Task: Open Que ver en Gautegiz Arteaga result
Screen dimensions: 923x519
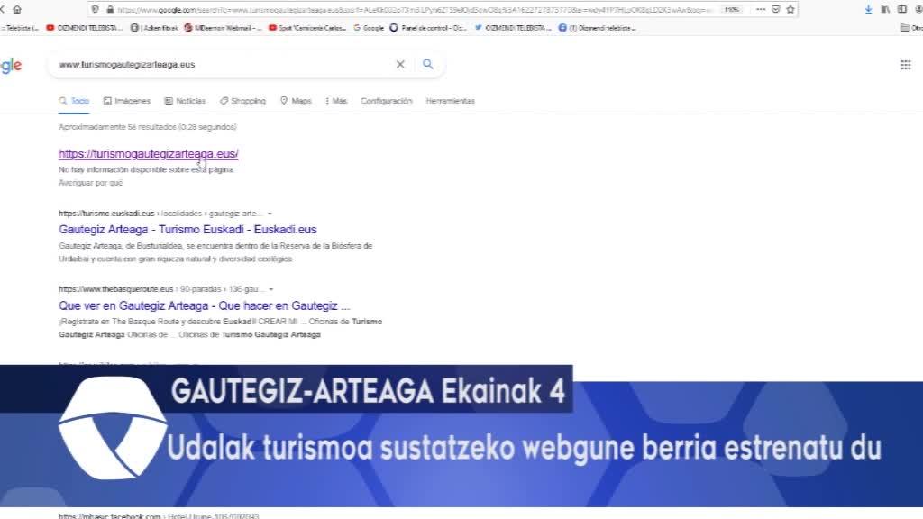Action: coord(205,306)
